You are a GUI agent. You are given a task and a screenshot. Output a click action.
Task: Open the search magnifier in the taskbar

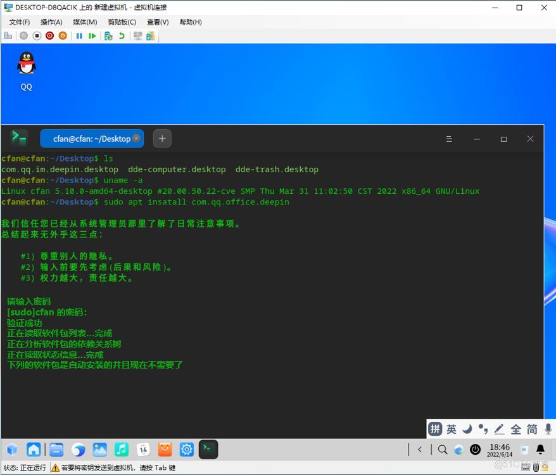pyautogui.click(x=443, y=450)
